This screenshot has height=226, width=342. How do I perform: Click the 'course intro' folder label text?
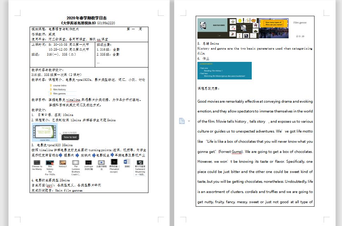pos(60,85)
